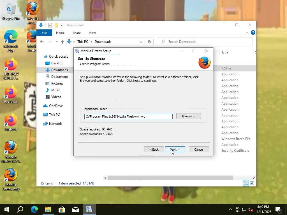This screenshot has width=287, height=215.
Task: Select the Security Certificate row
Action: coord(235,150)
